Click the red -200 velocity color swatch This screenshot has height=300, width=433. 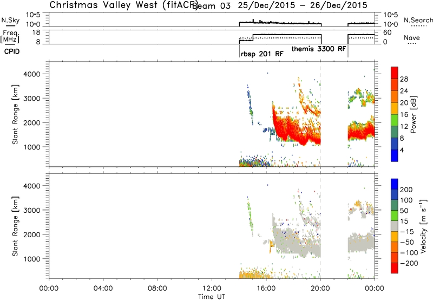395,268
